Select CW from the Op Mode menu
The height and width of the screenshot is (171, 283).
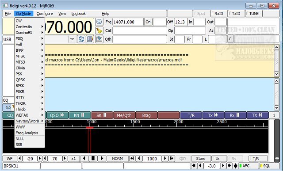(x=30, y=21)
